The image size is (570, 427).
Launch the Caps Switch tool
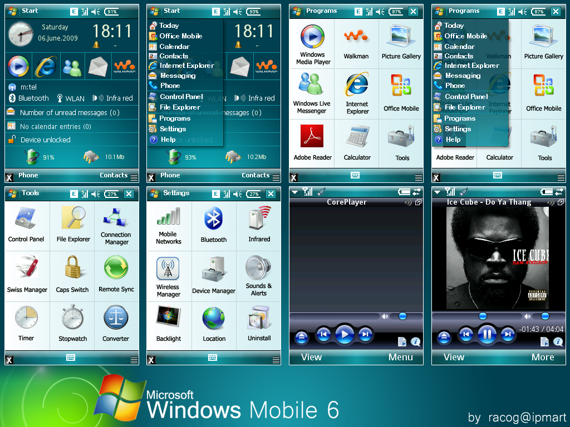point(72,274)
